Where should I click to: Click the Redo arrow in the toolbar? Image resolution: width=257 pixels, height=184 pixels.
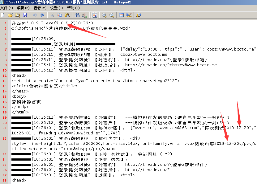coord(42,15)
